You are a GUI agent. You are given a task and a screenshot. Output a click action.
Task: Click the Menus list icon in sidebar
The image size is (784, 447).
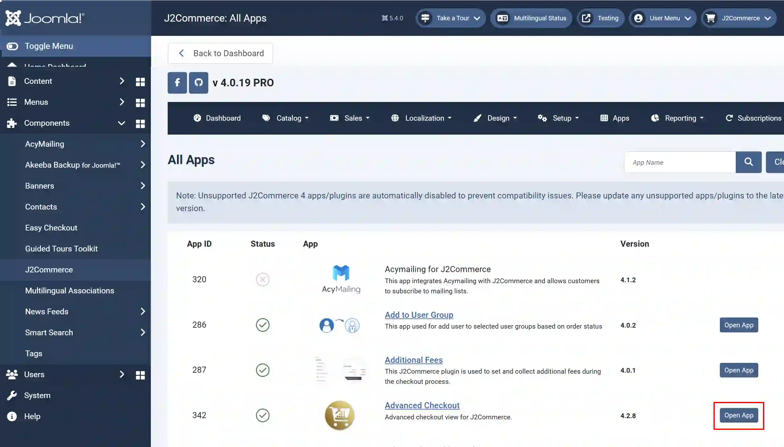point(12,102)
